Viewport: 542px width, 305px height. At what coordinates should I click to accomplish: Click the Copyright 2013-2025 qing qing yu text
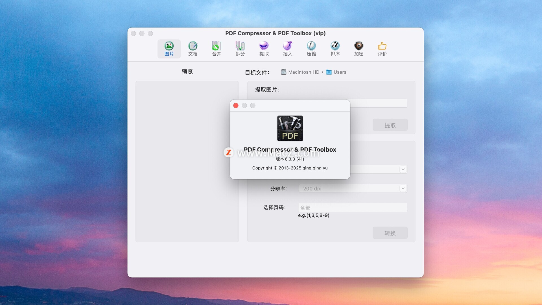coord(290,168)
